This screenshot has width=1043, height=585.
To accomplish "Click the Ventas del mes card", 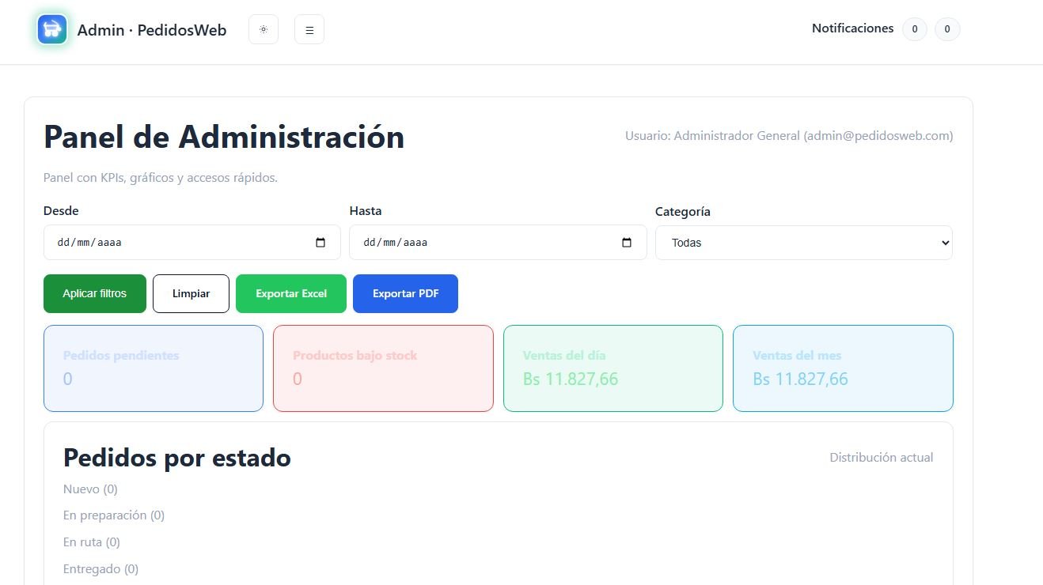I will pos(843,368).
